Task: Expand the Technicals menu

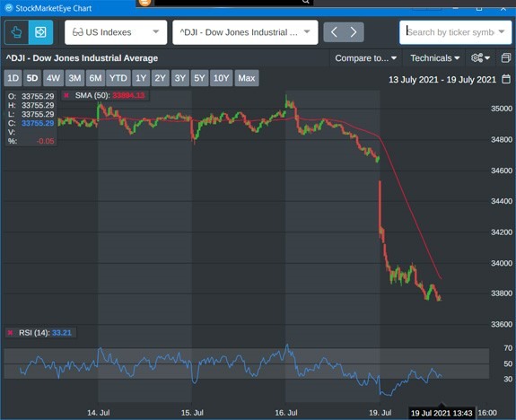Action: click(434, 58)
